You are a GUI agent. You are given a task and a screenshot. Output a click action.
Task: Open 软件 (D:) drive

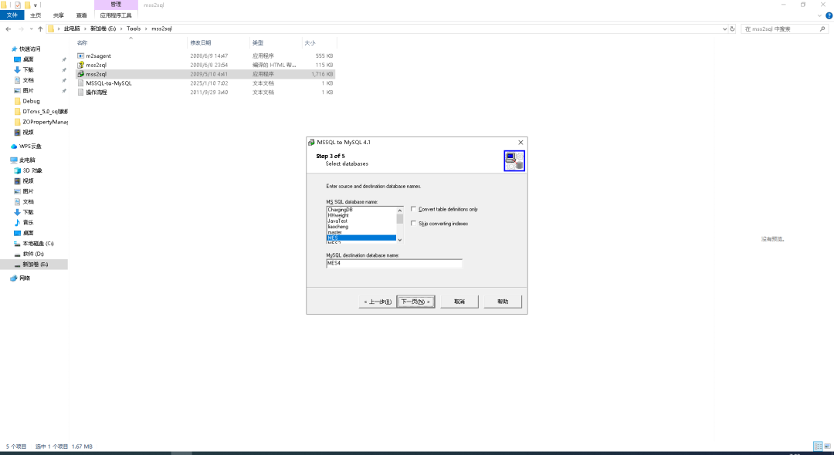click(33, 254)
